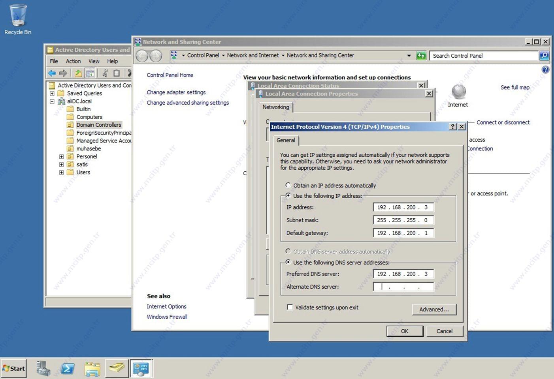
Task: Select Use the following DNS server addresses
Action: coord(288,262)
